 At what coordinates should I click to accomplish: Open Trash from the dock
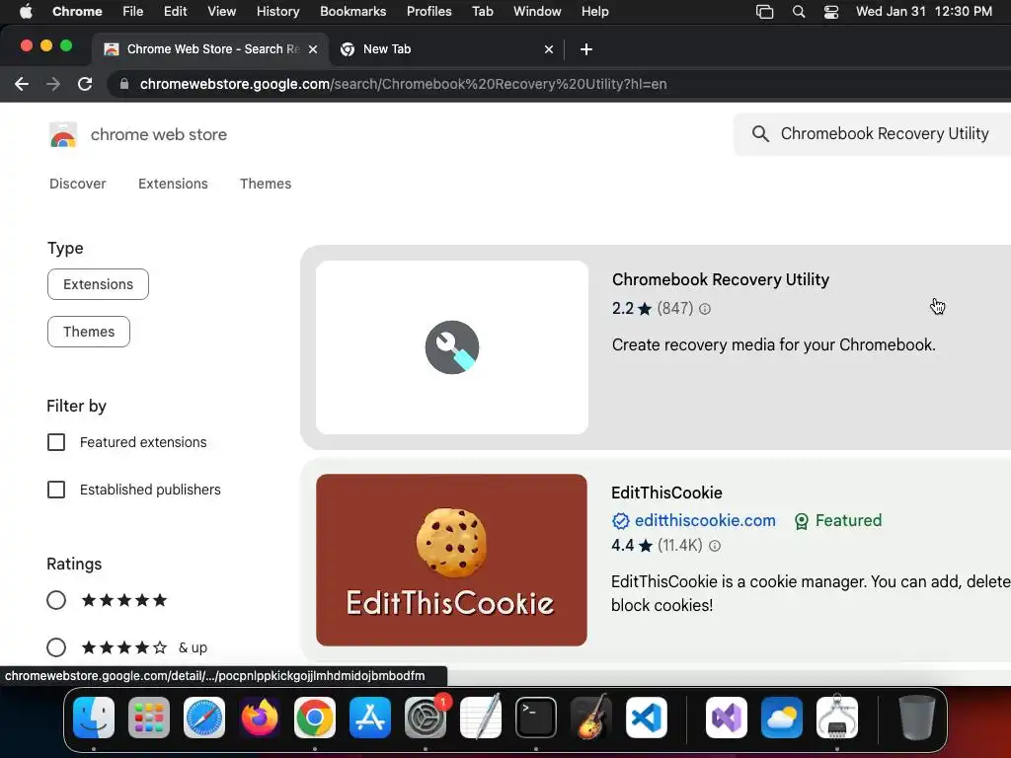click(916, 718)
